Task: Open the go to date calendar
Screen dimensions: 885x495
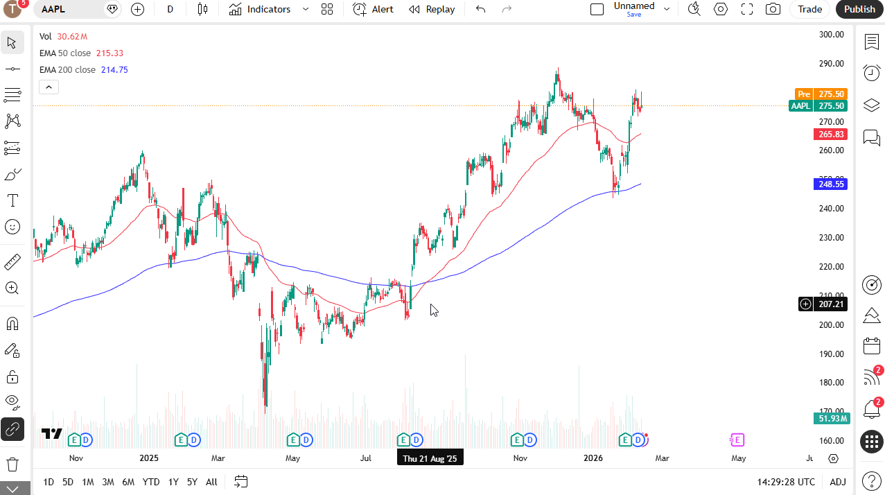Action: [x=240, y=481]
